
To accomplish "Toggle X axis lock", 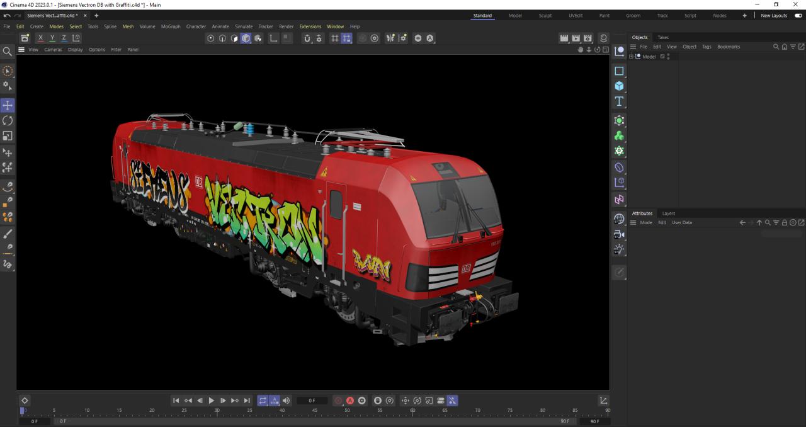I will [x=41, y=38].
